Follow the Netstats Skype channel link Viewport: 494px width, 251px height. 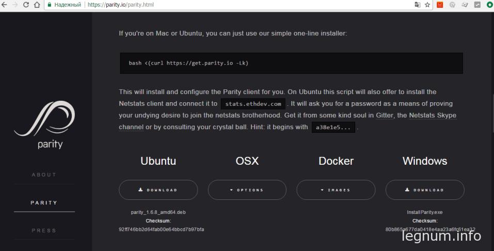click(432, 116)
